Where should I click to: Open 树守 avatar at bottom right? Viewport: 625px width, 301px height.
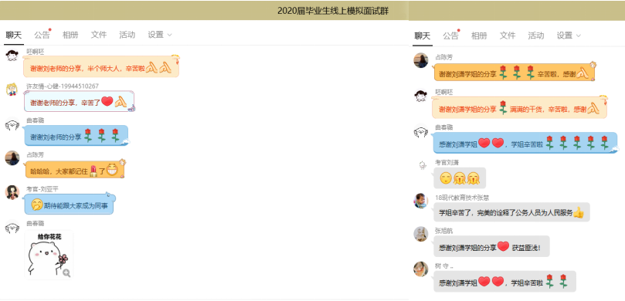(x=421, y=269)
